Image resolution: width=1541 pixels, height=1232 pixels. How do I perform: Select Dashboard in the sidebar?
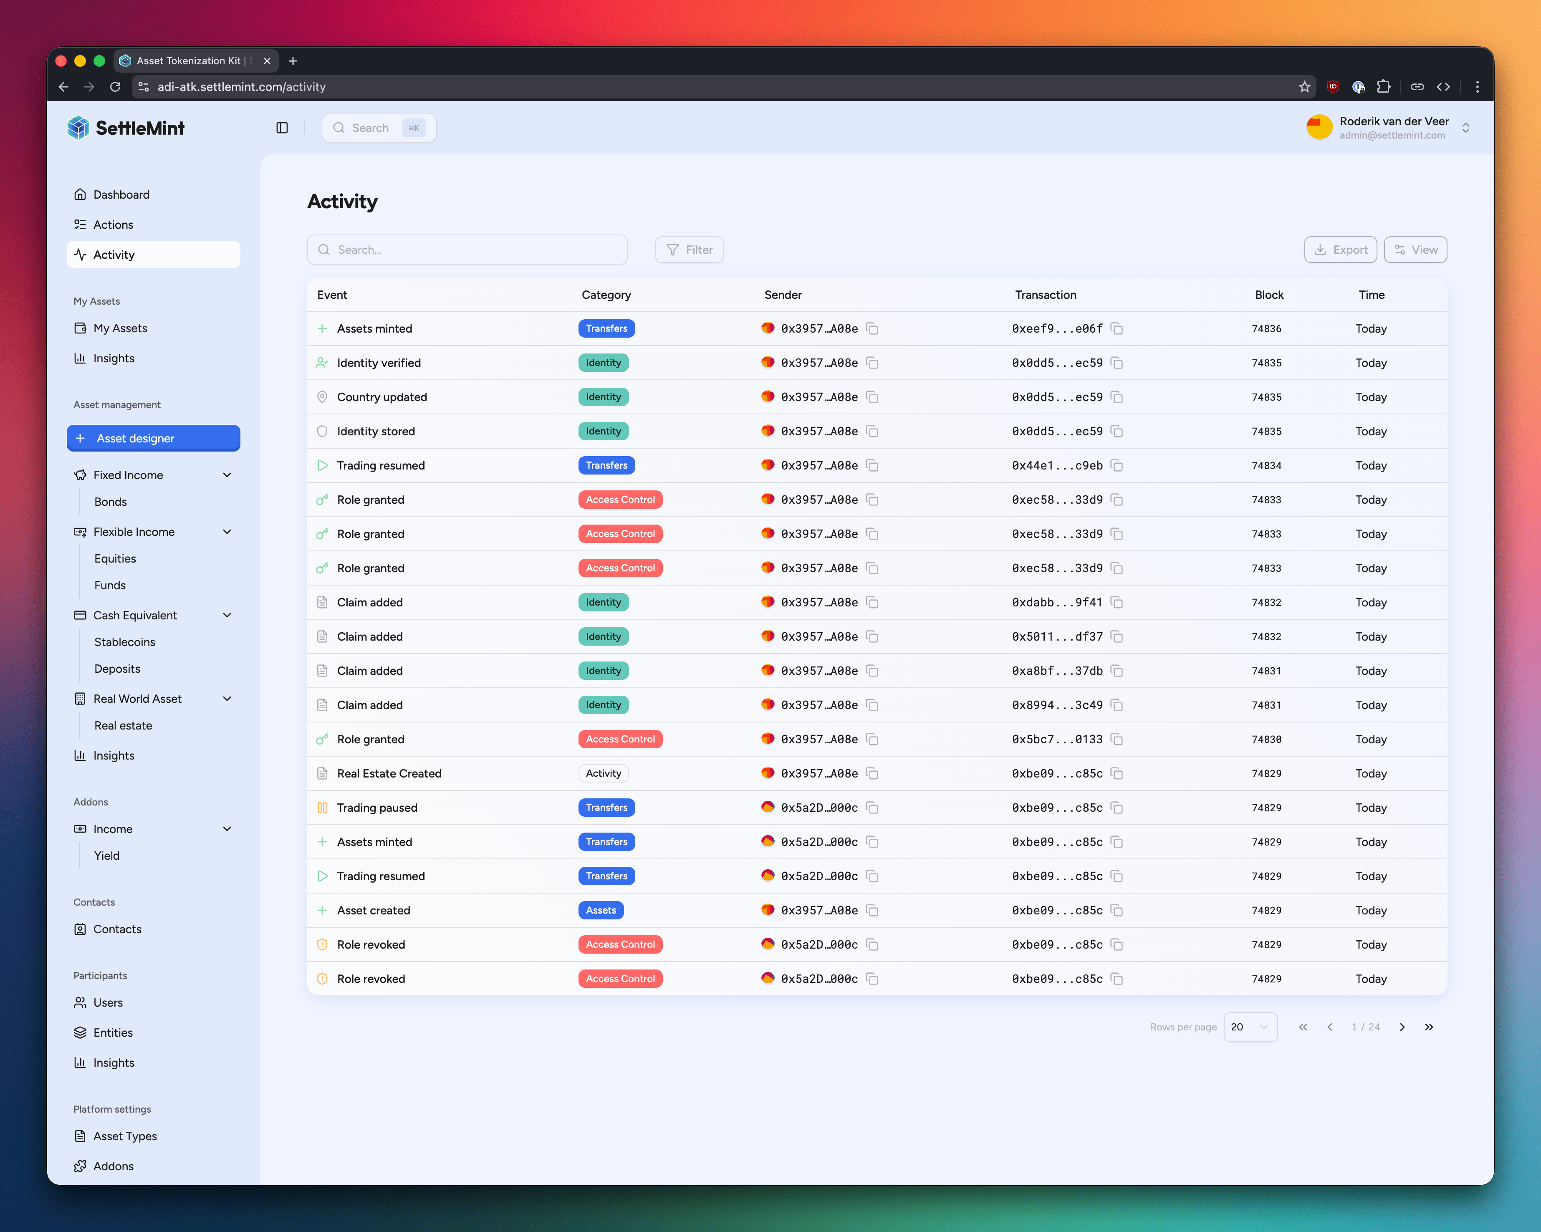pos(121,194)
